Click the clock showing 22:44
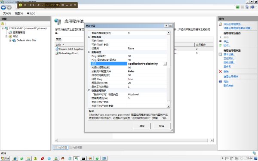Screen dimensions: 258x161 [x=249, y=158]
